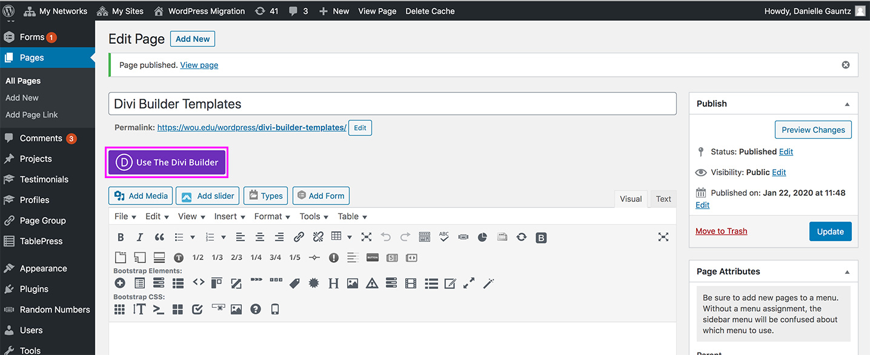Image resolution: width=870 pixels, height=355 pixels.
Task: Insert a blockquote using the toolbar icon
Action: coord(158,237)
